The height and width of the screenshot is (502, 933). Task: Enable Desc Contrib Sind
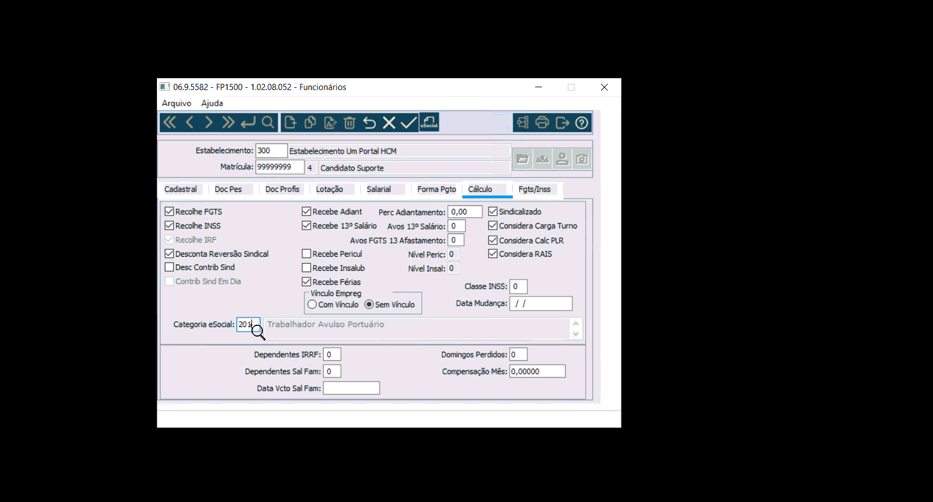(169, 267)
